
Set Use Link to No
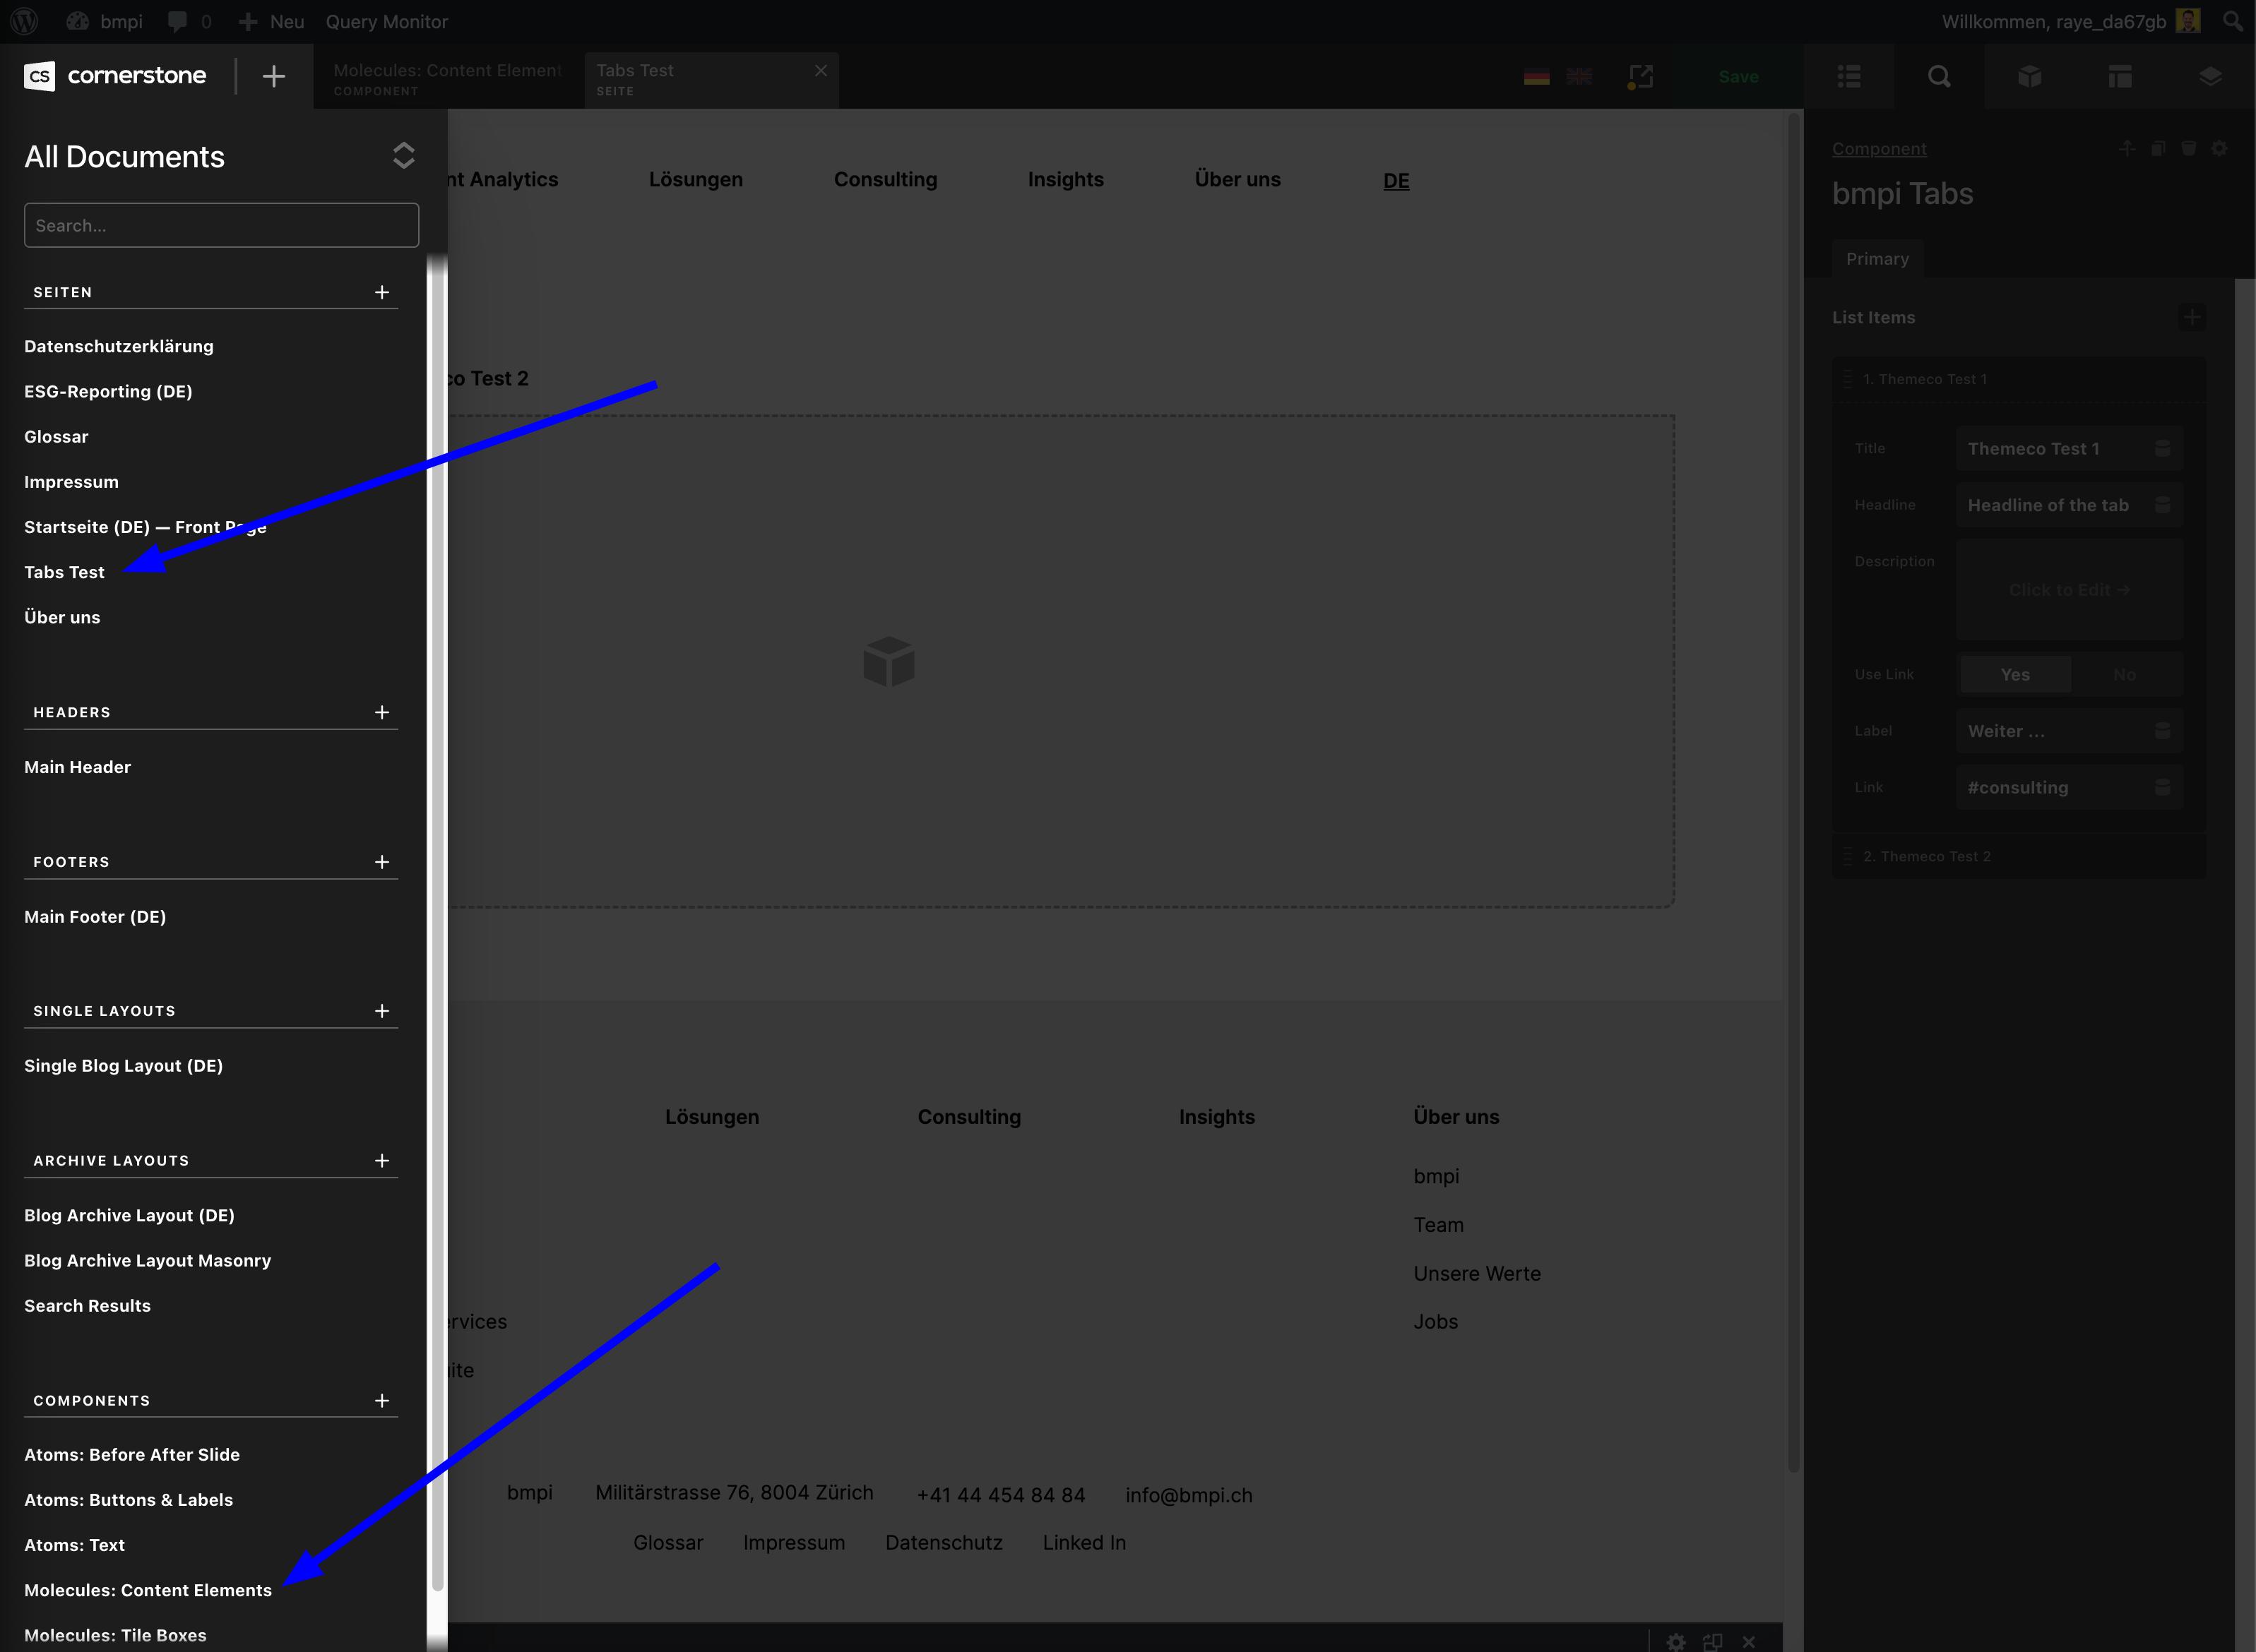coord(2124,675)
